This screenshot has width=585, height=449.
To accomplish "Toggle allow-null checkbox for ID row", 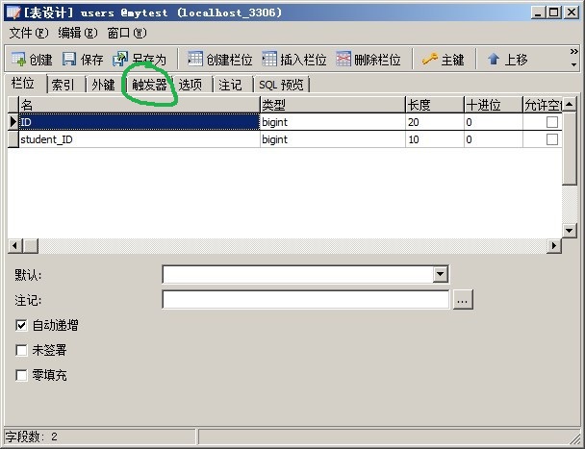I will pyautogui.click(x=552, y=122).
